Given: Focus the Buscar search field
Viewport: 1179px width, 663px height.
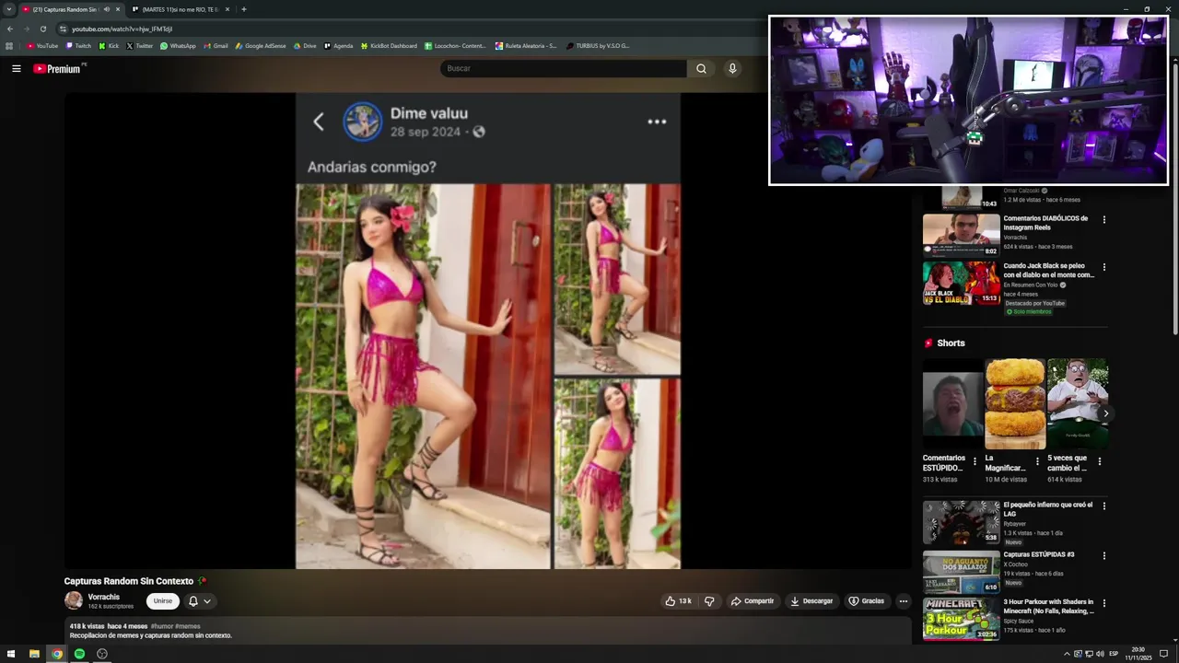Looking at the screenshot, I should pyautogui.click(x=563, y=68).
